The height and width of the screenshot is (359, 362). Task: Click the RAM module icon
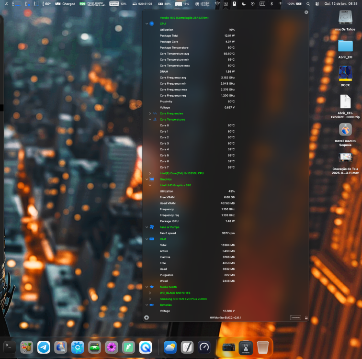152,239
